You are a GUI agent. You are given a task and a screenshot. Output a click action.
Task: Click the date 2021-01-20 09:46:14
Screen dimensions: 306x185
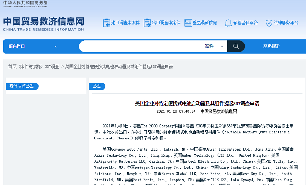pyautogui.click(x=176, y=111)
